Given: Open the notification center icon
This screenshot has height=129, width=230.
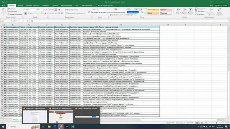Looking at the screenshot, I should coord(226,126).
